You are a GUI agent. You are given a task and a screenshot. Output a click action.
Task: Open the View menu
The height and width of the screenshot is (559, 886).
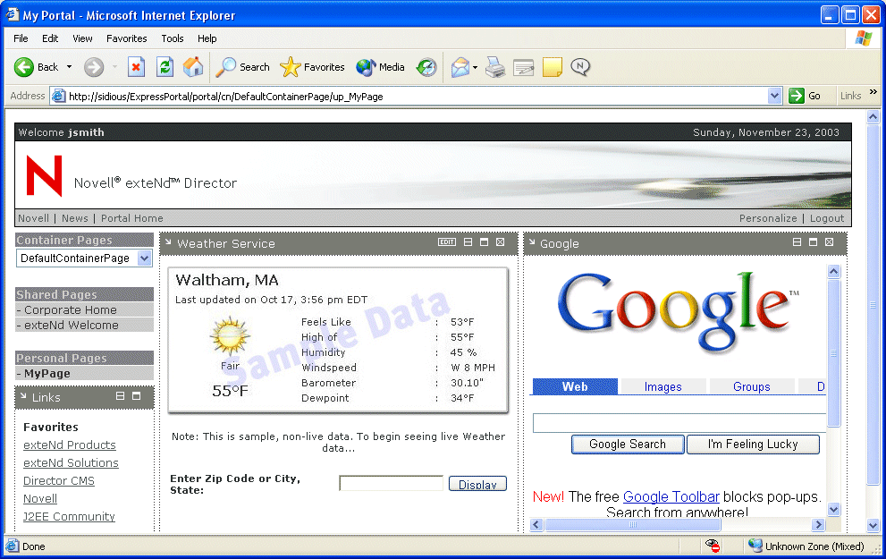click(82, 38)
